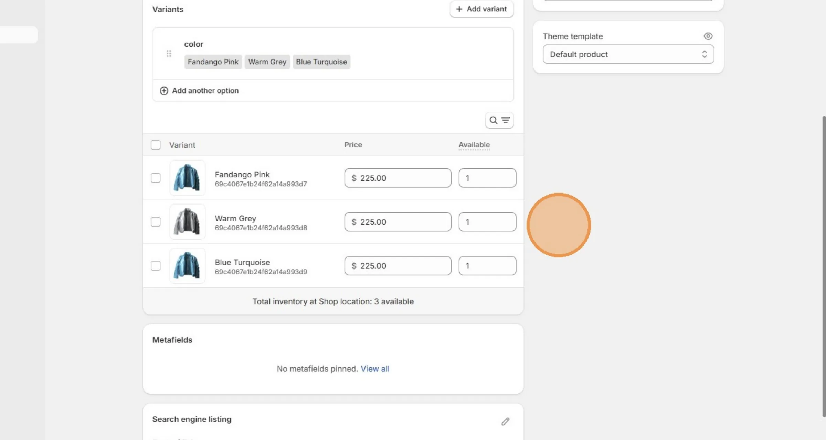Click Warm Grey available quantity field
This screenshot has height=440, width=826.
(x=487, y=222)
